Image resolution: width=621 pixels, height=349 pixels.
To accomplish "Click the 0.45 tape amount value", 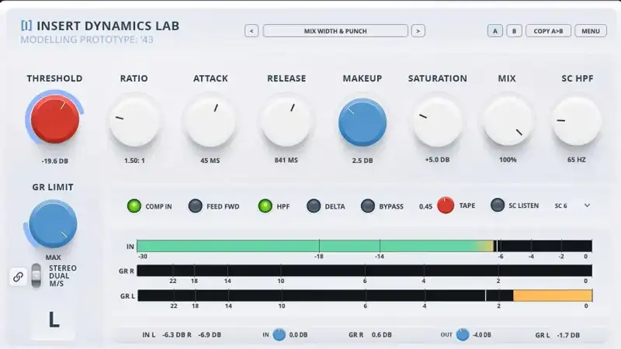I will pyautogui.click(x=425, y=206).
